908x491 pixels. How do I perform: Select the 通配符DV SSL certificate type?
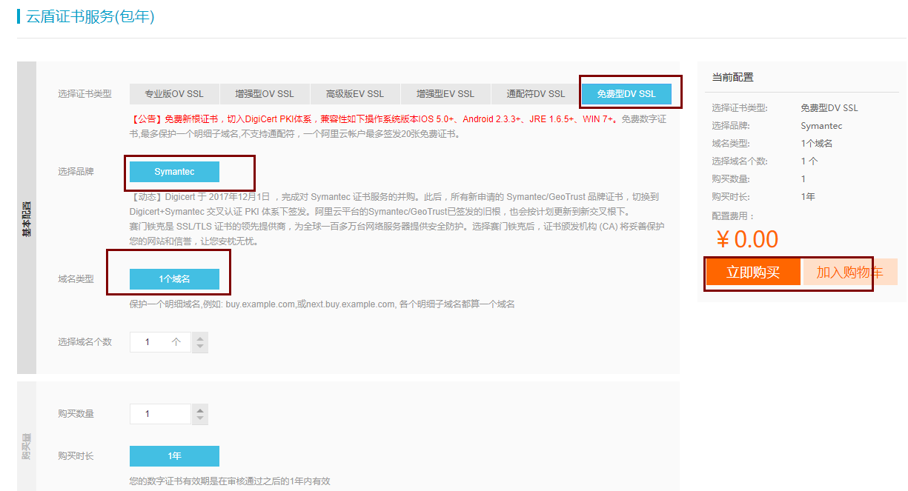tap(536, 94)
